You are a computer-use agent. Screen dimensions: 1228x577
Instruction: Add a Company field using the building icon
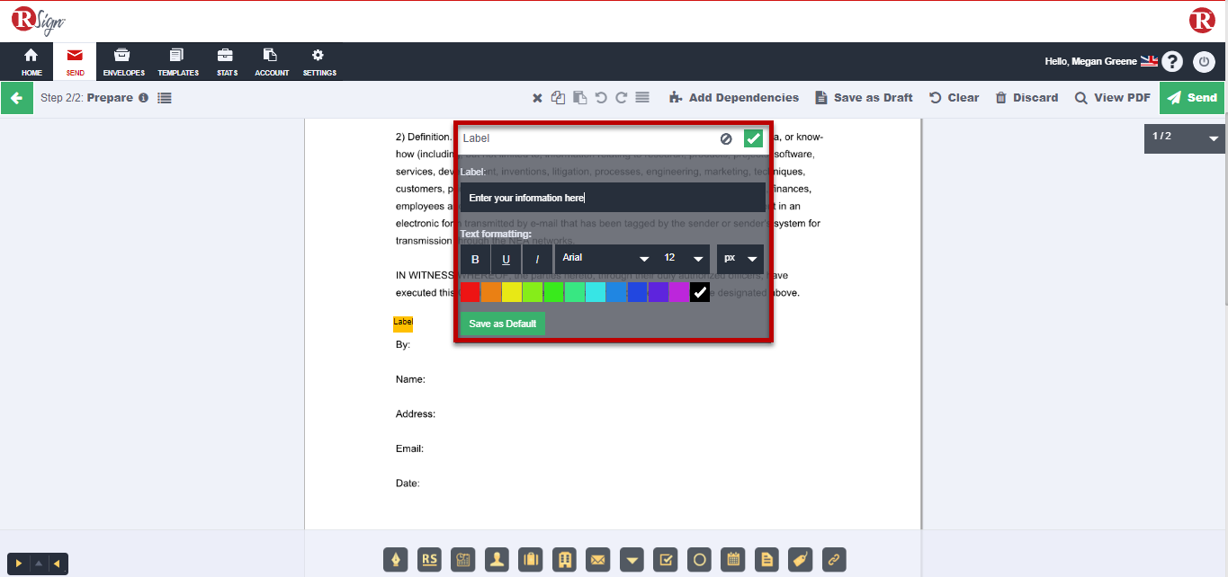[x=564, y=559]
